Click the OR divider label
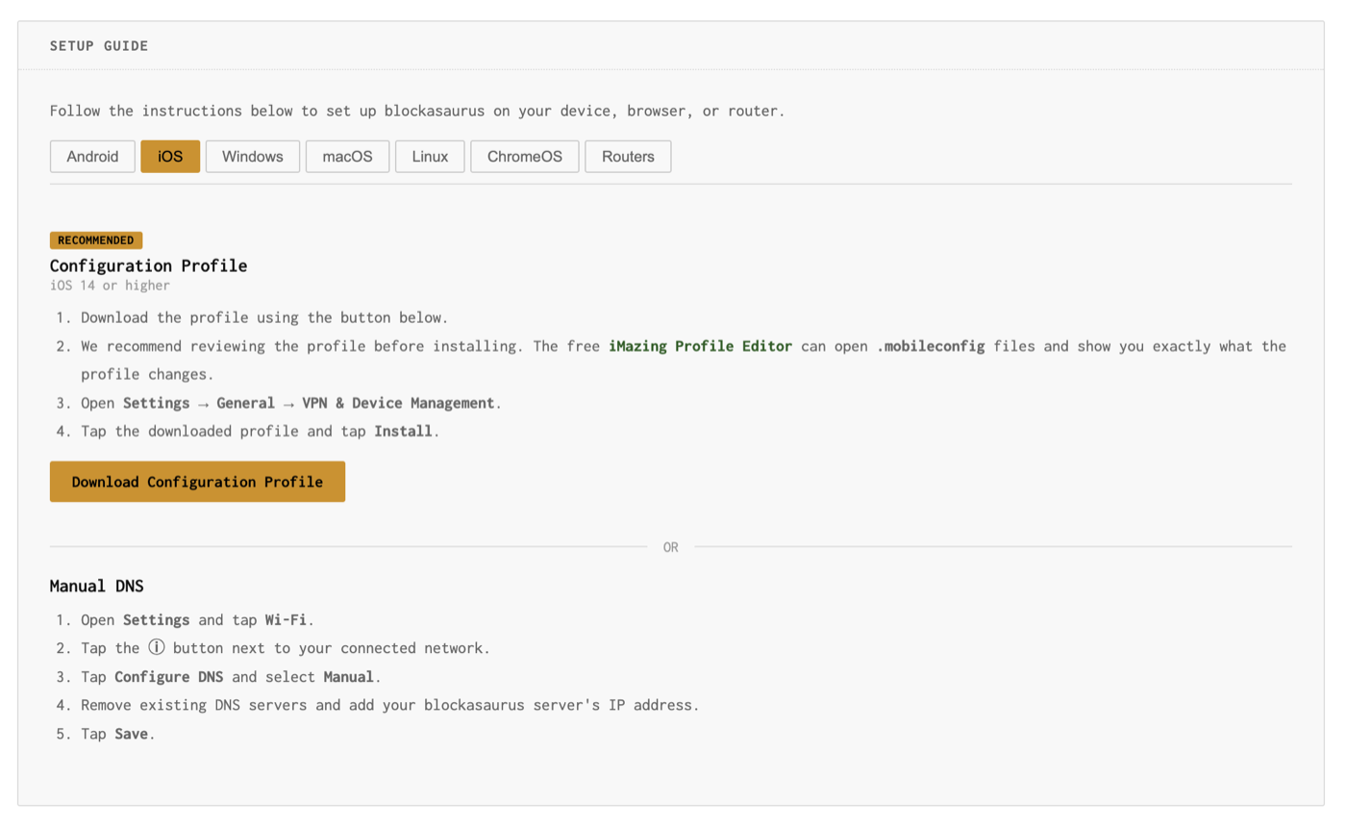1346x828 pixels. pyautogui.click(x=670, y=546)
